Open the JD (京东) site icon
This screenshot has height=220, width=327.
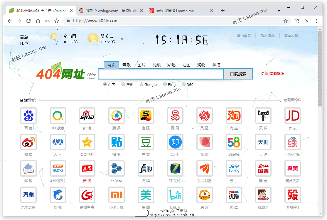point(293,116)
